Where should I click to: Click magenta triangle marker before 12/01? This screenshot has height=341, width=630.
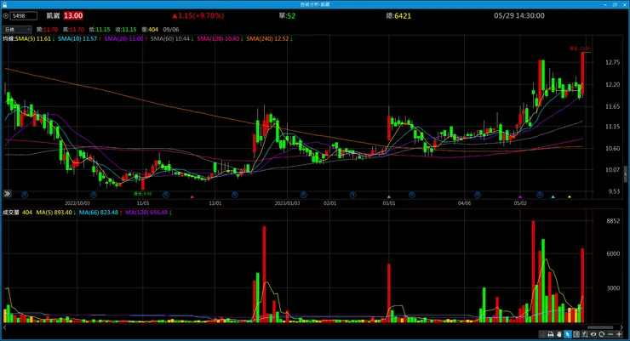[192, 197]
